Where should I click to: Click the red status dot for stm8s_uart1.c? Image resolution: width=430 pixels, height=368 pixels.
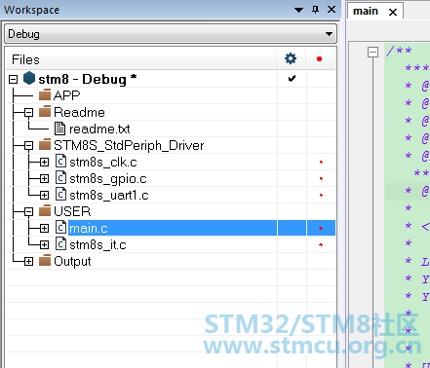[321, 195]
